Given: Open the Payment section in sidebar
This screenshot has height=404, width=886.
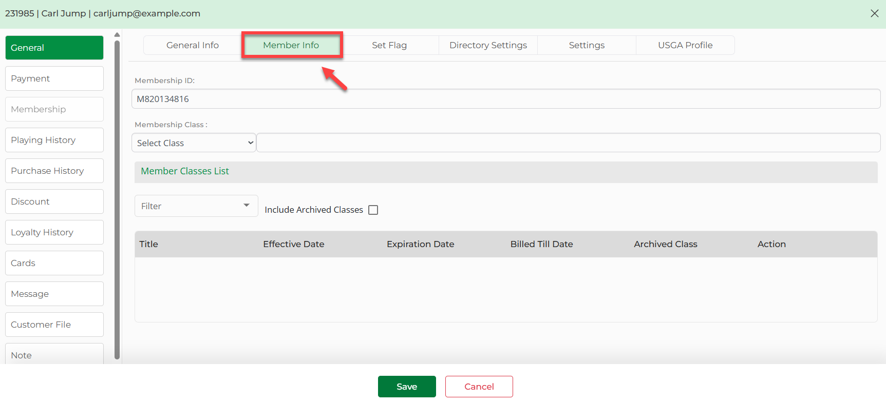Looking at the screenshot, I should tap(54, 78).
